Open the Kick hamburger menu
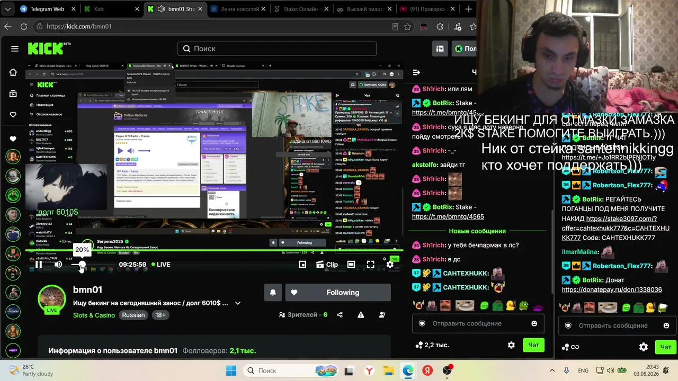Viewport: 678px width, 381px height. click(15, 49)
